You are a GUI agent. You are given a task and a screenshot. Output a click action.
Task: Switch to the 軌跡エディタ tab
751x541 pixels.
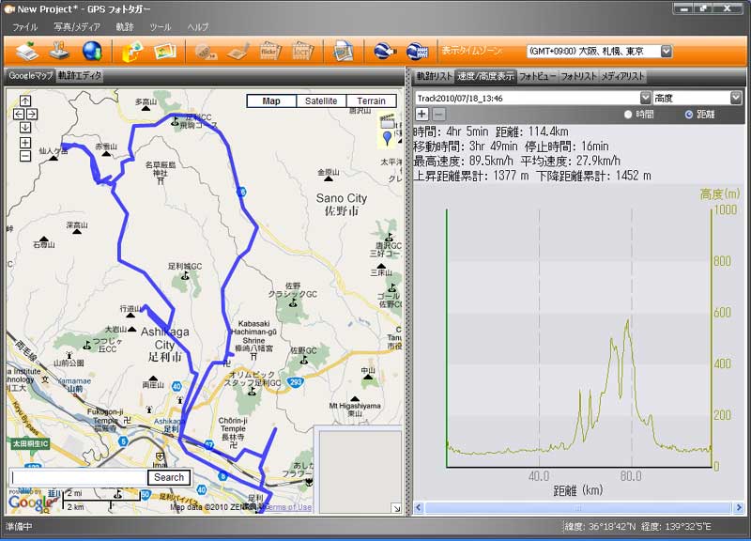click(x=80, y=76)
